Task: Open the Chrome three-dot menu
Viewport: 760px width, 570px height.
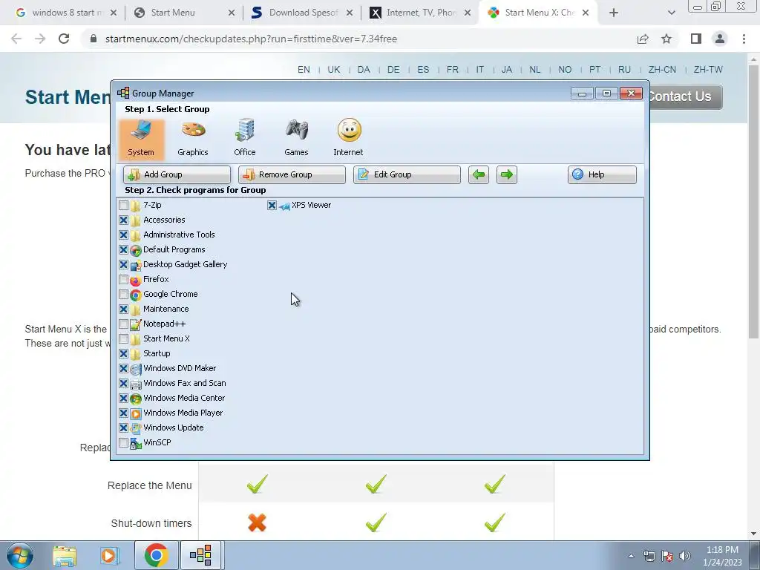Action: pos(744,39)
